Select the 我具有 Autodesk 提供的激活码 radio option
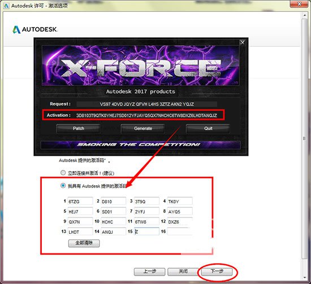The image size is (311, 284). pyautogui.click(x=63, y=186)
